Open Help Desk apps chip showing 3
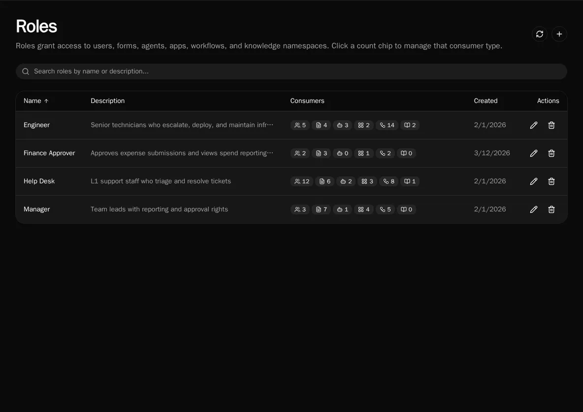The width and height of the screenshot is (583, 412). (x=367, y=181)
